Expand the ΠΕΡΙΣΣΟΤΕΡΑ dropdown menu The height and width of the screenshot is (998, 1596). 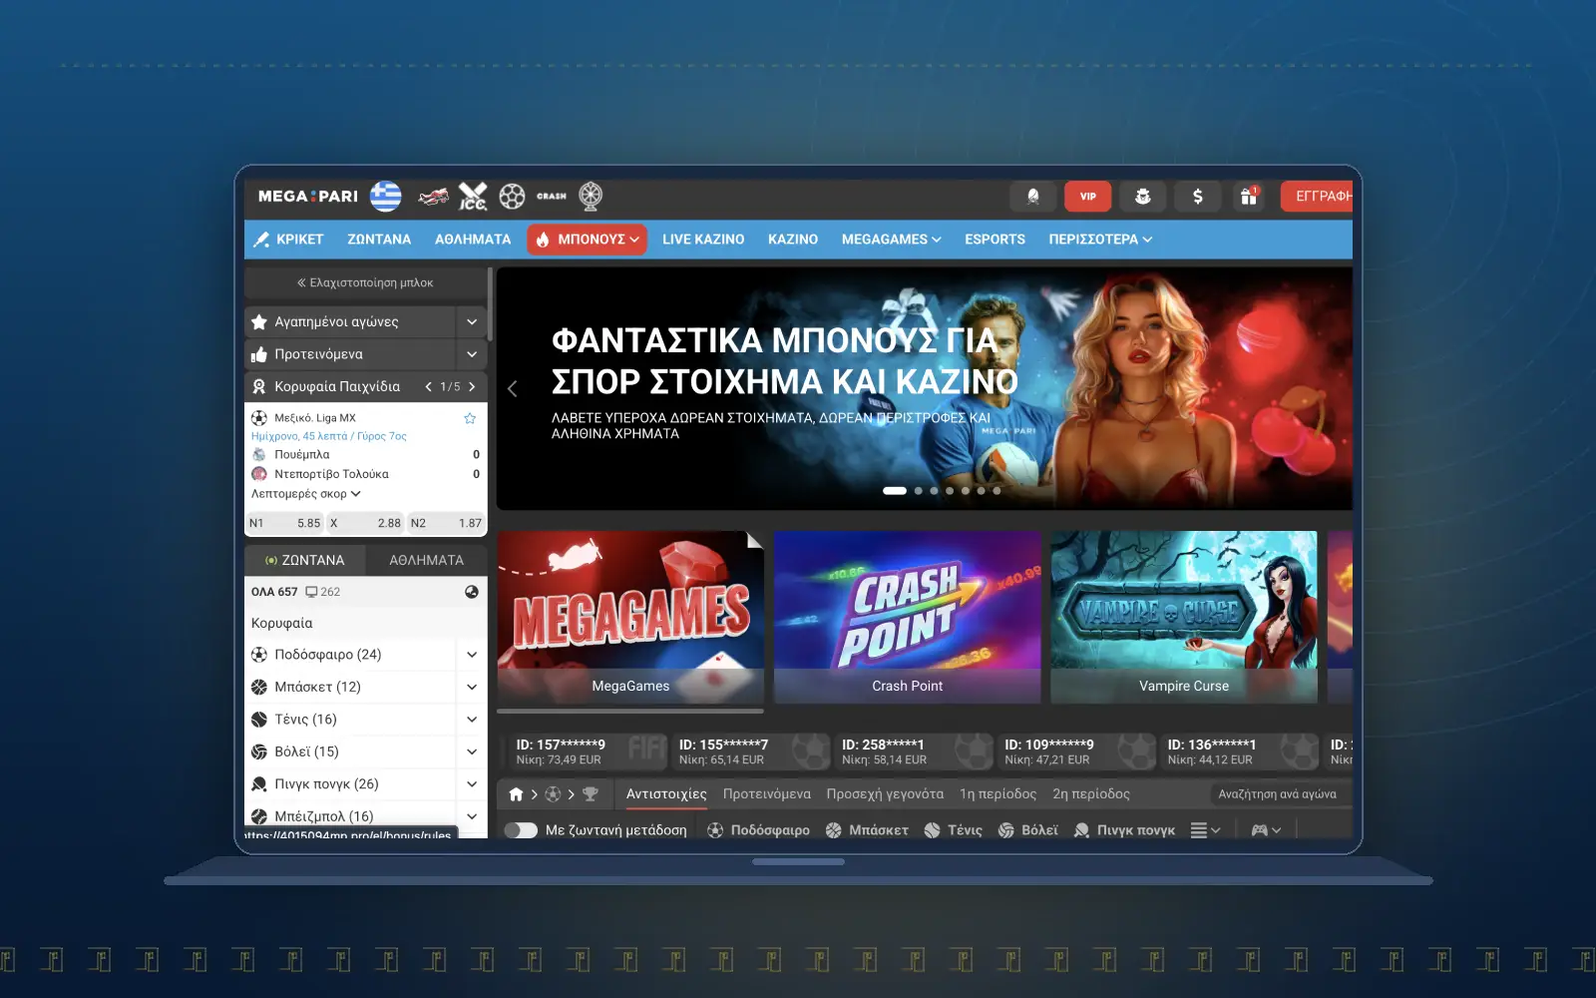pyautogui.click(x=1100, y=240)
